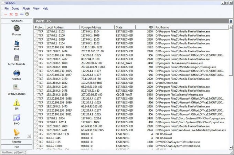
Task: Open the Startup function
Action: pos(17,75)
